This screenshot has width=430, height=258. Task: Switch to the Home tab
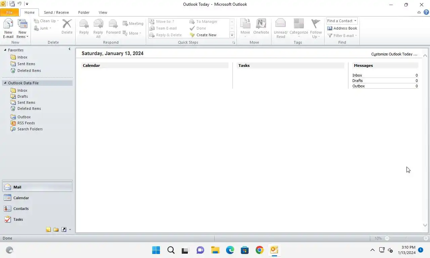tap(29, 12)
